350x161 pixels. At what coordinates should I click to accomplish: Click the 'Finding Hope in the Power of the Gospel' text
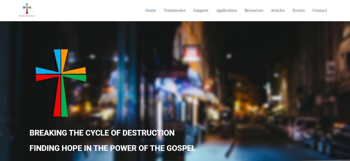point(112,148)
